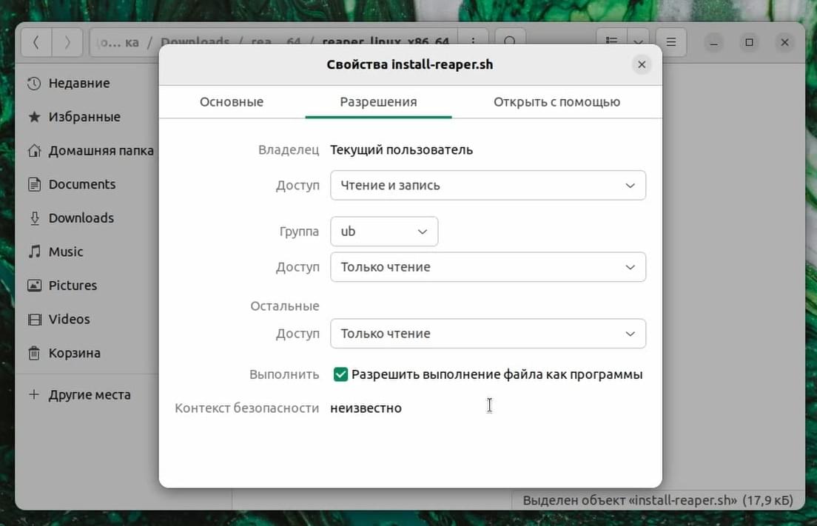
Task: Click the plus icon beside Другие места
Action: [34, 394]
